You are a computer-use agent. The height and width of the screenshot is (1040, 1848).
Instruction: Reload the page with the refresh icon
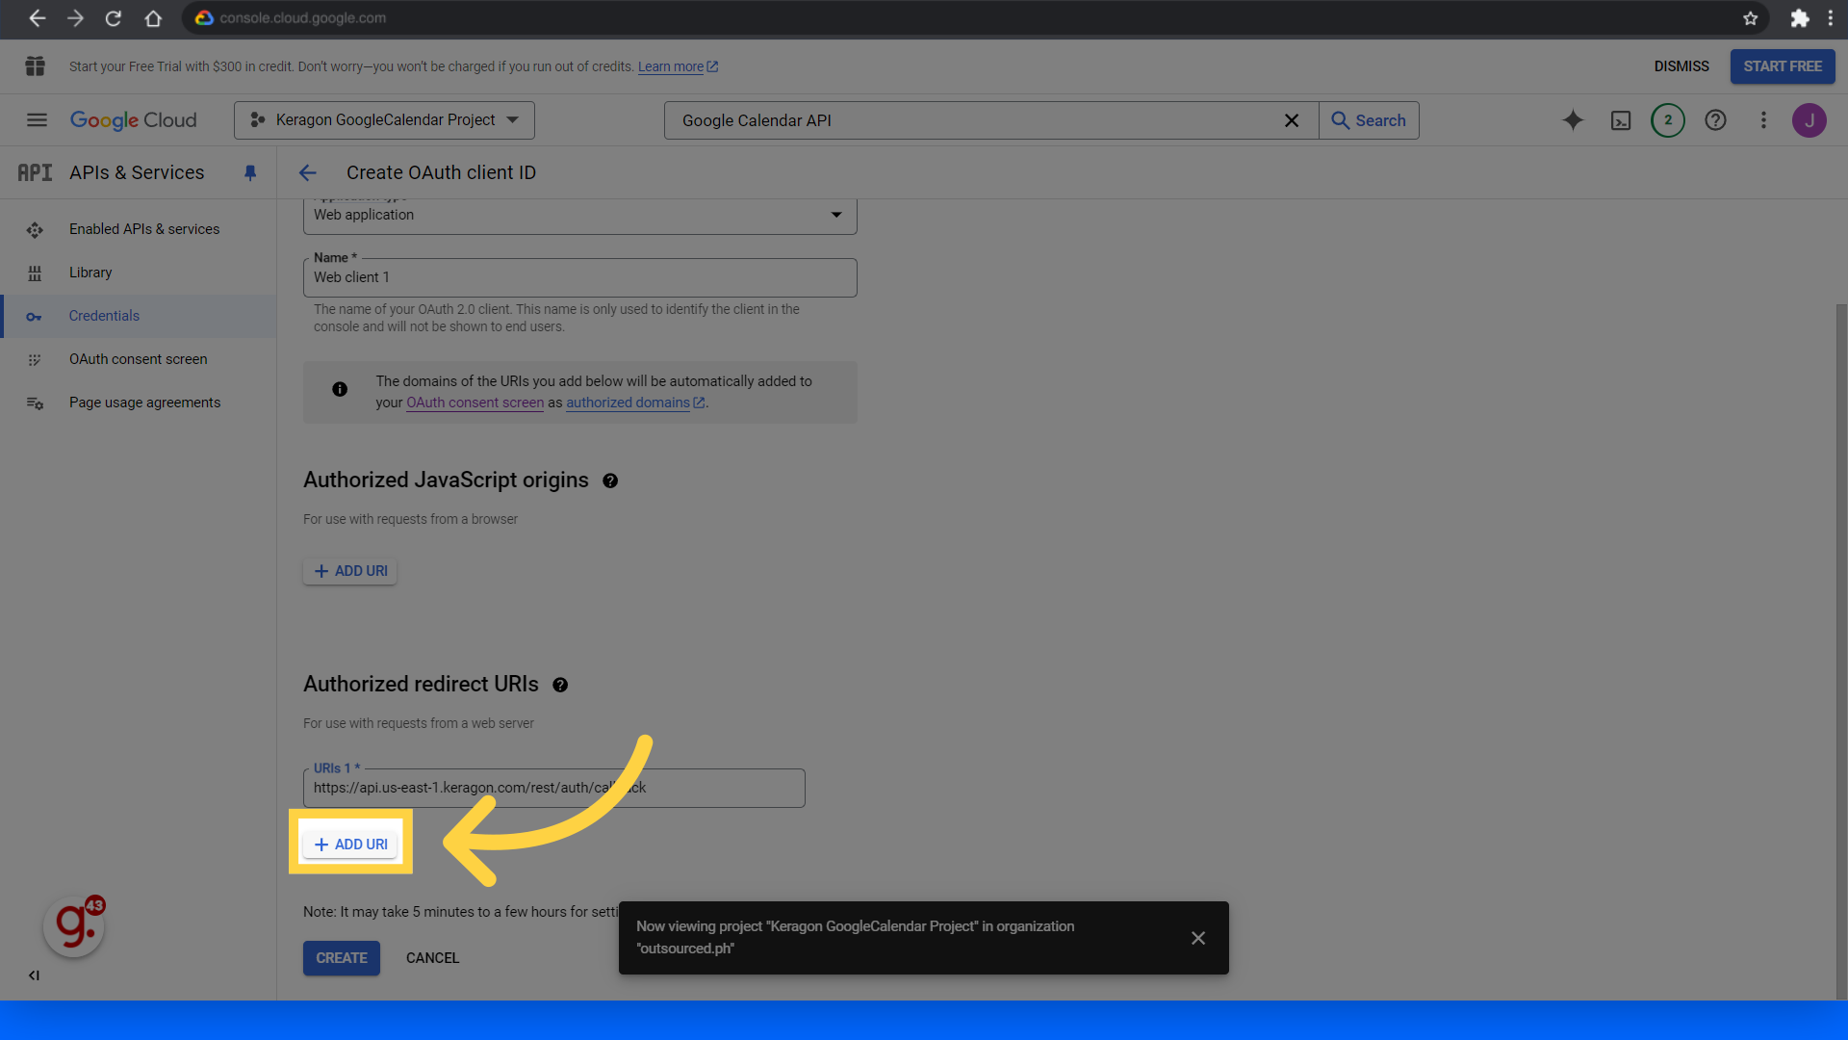114,18
